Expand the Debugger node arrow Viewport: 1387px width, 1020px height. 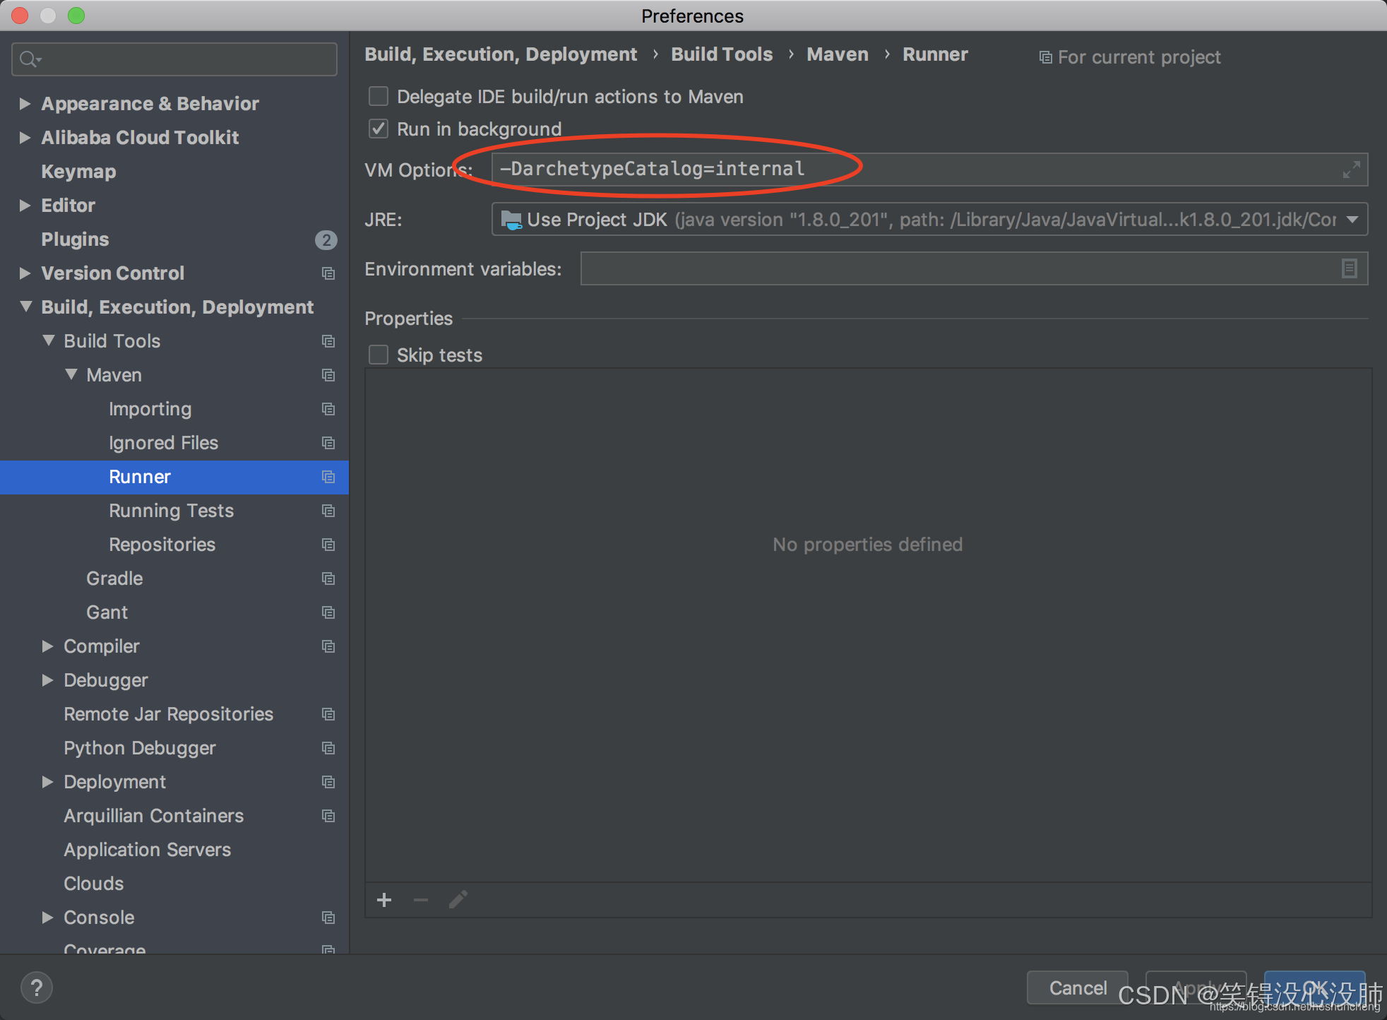coord(48,680)
